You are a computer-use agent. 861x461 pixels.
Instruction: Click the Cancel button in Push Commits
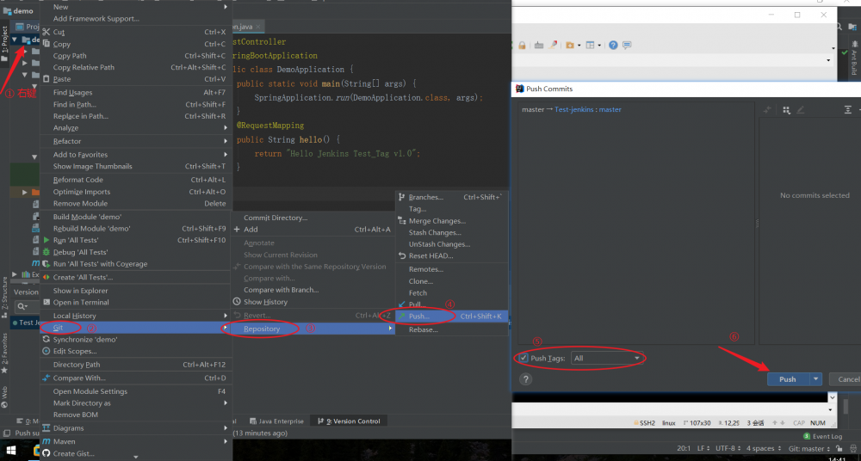[846, 378]
